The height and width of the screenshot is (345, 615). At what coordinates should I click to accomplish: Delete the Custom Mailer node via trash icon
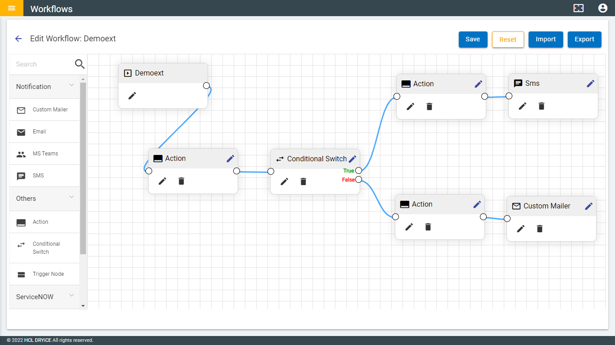[x=540, y=229]
